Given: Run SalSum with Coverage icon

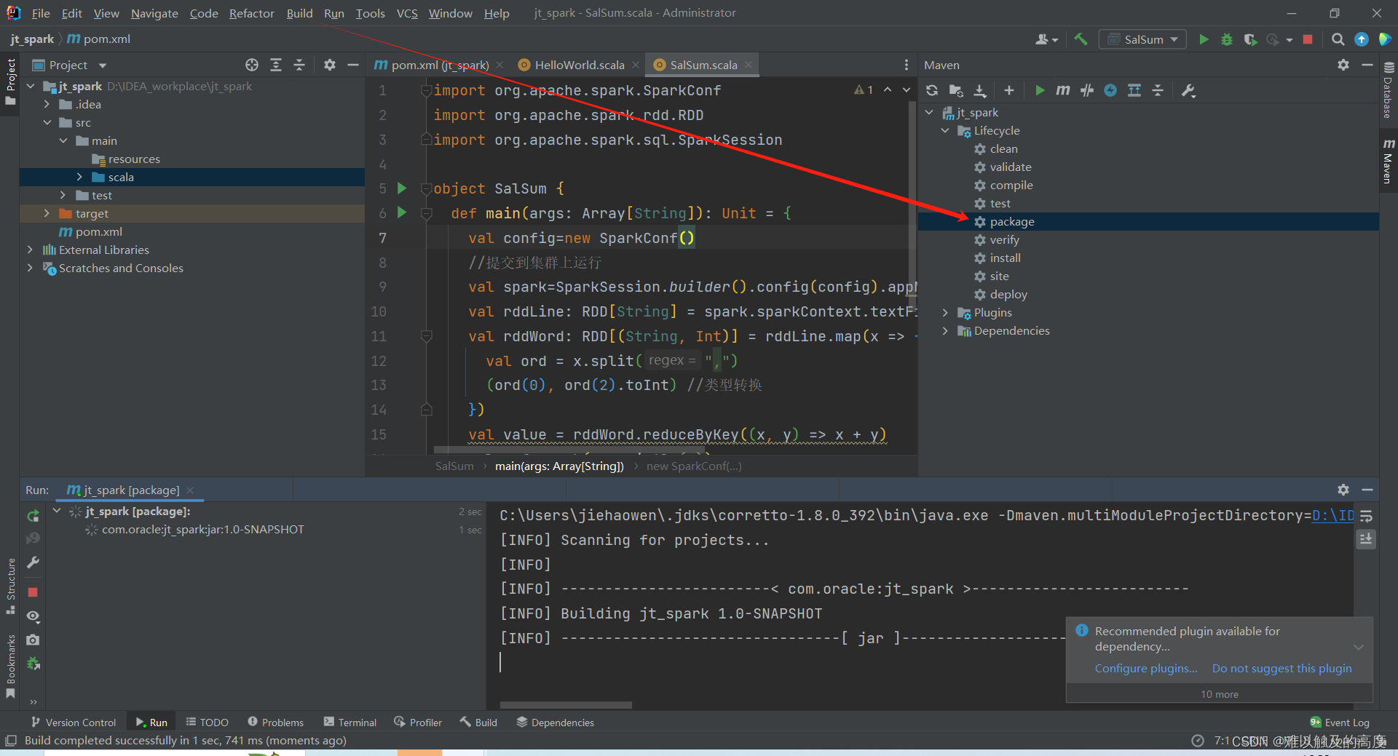Looking at the screenshot, I should pos(1250,39).
